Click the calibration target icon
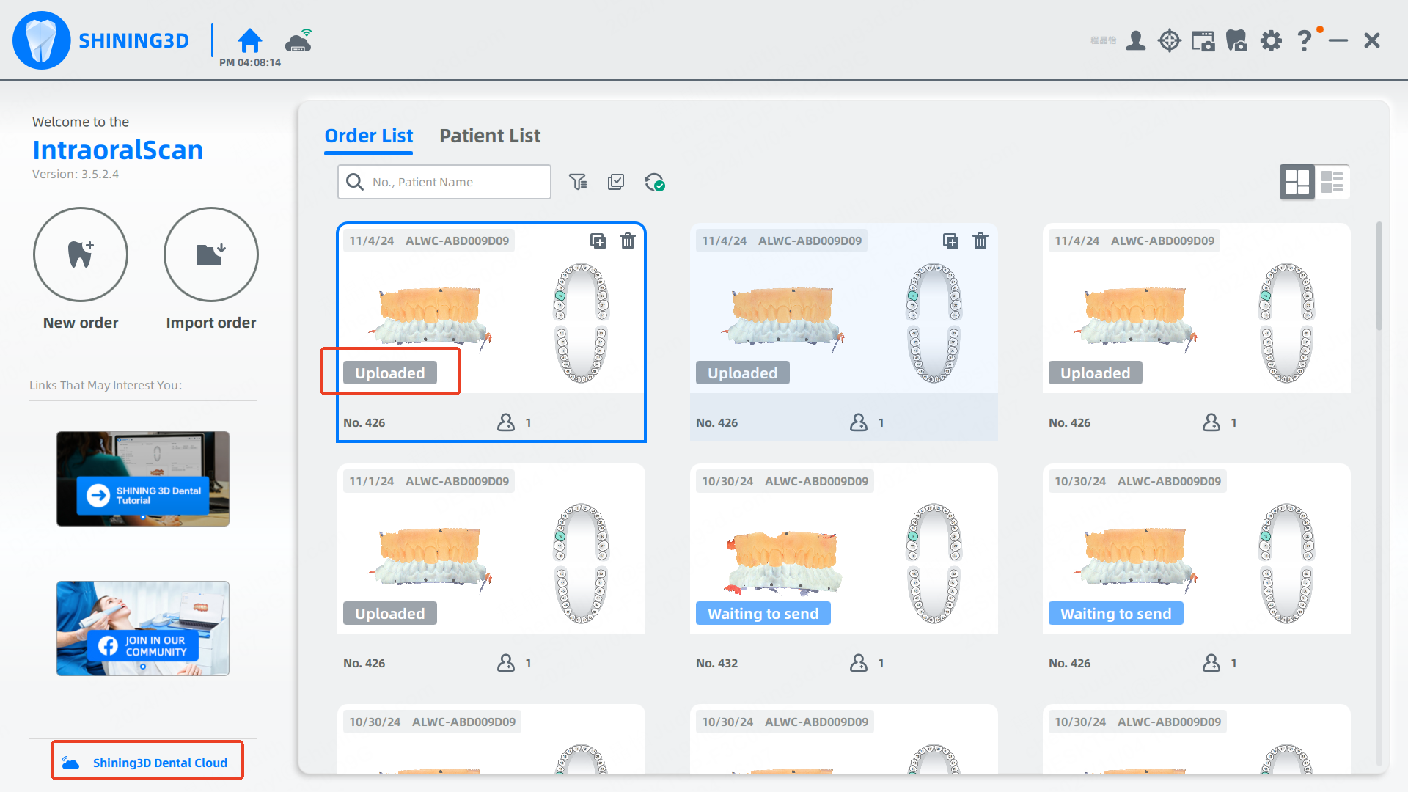The image size is (1408, 792). 1169,40
